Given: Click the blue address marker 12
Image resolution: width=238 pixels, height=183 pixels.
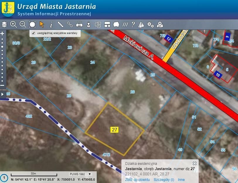Looking at the screenshot, I should [x=169, y=39].
